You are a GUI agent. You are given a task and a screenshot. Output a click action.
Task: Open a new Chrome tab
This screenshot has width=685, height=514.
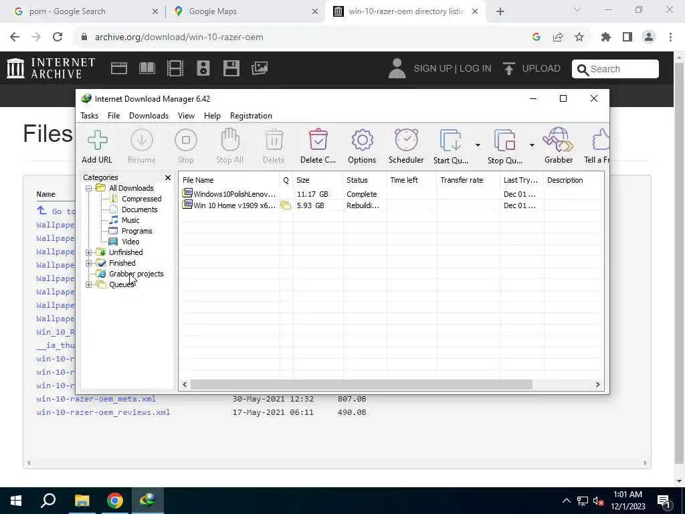(x=500, y=12)
